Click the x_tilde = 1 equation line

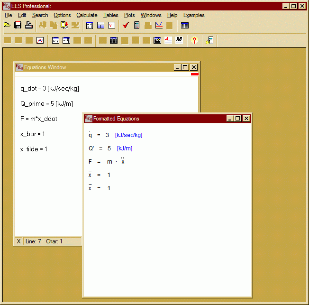pyautogui.click(x=34, y=149)
